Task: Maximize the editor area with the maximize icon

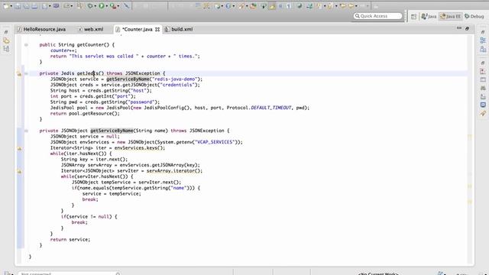Action: tap(467, 28)
